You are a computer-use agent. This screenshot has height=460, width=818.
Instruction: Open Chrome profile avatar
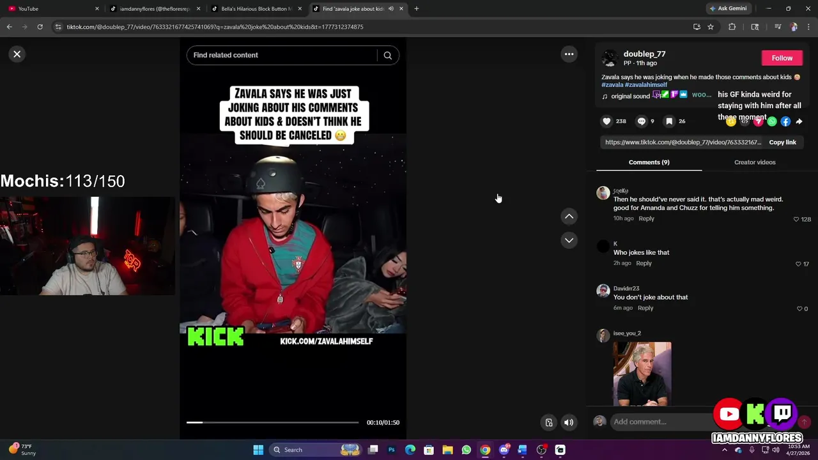point(794,27)
